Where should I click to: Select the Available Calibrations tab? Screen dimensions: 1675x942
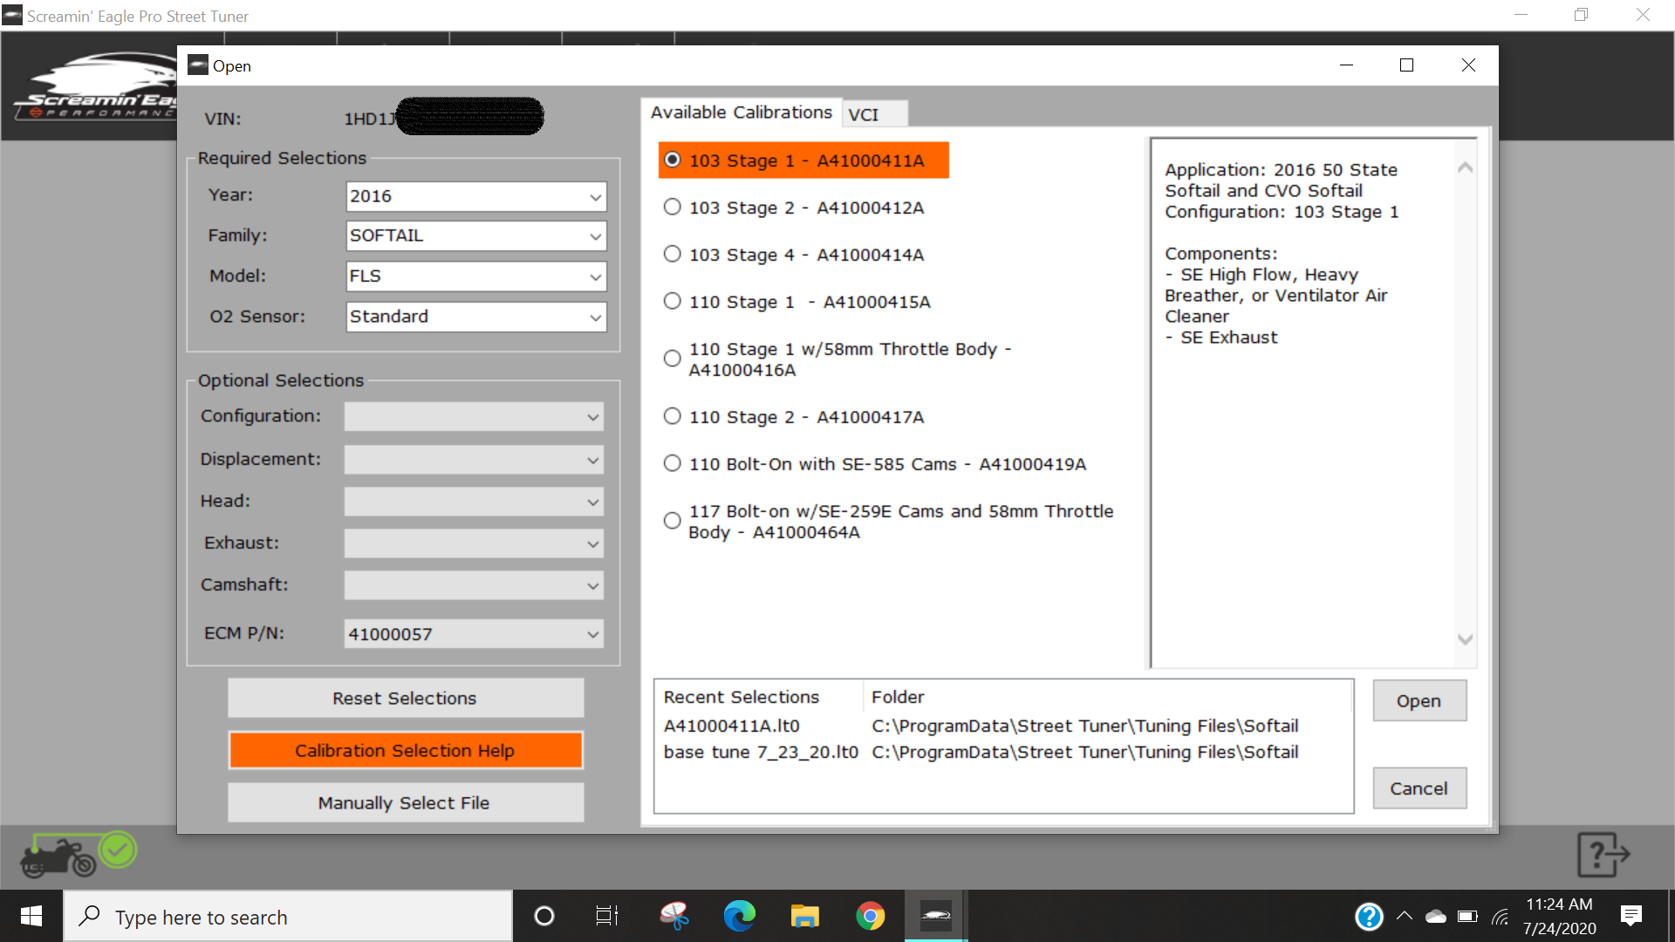coord(742,113)
